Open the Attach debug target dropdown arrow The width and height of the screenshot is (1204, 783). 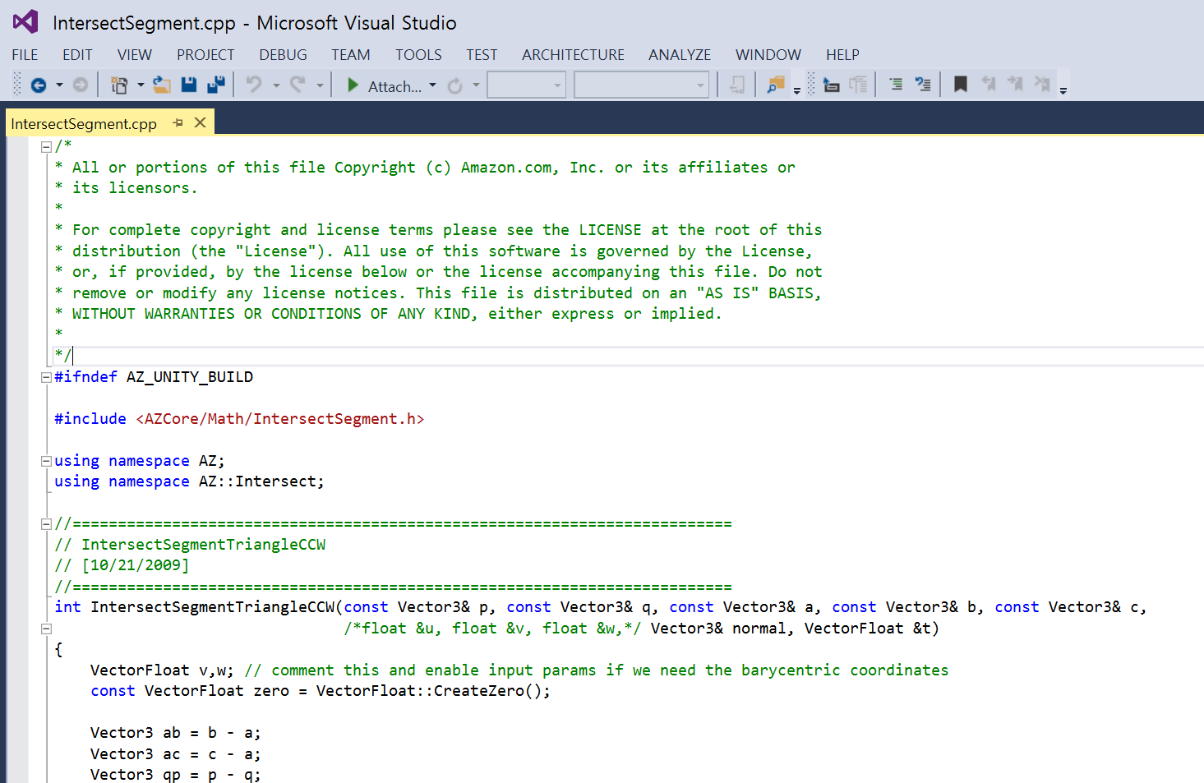tap(433, 85)
